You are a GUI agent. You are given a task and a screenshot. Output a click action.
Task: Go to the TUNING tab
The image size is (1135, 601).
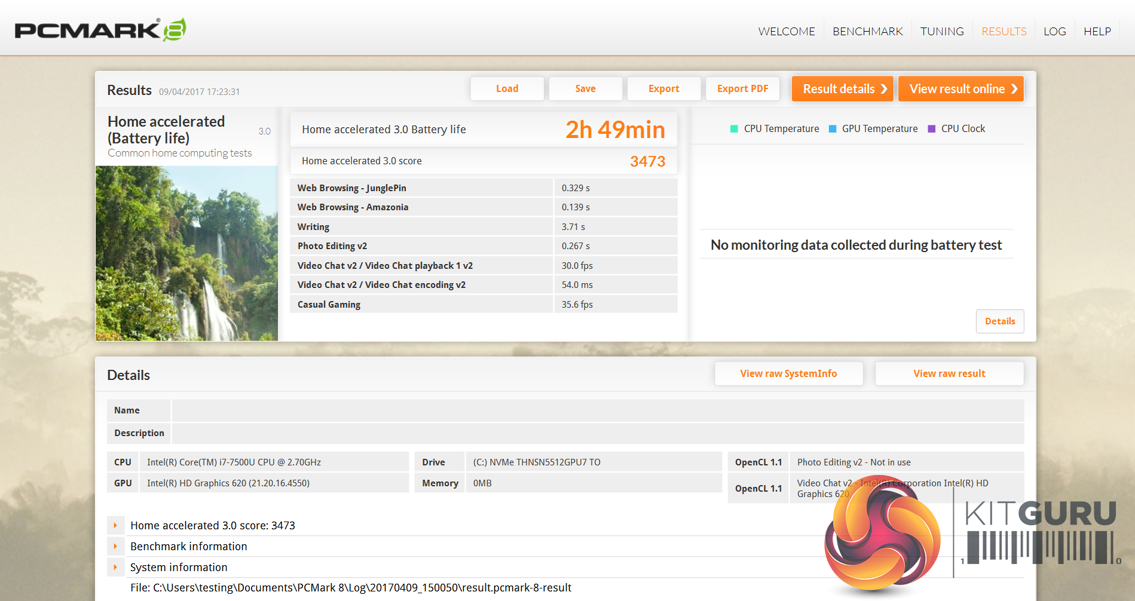pyautogui.click(x=942, y=31)
